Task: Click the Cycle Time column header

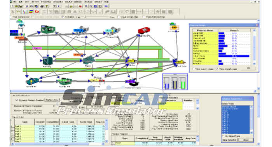Action: click(x=86, y=122)
